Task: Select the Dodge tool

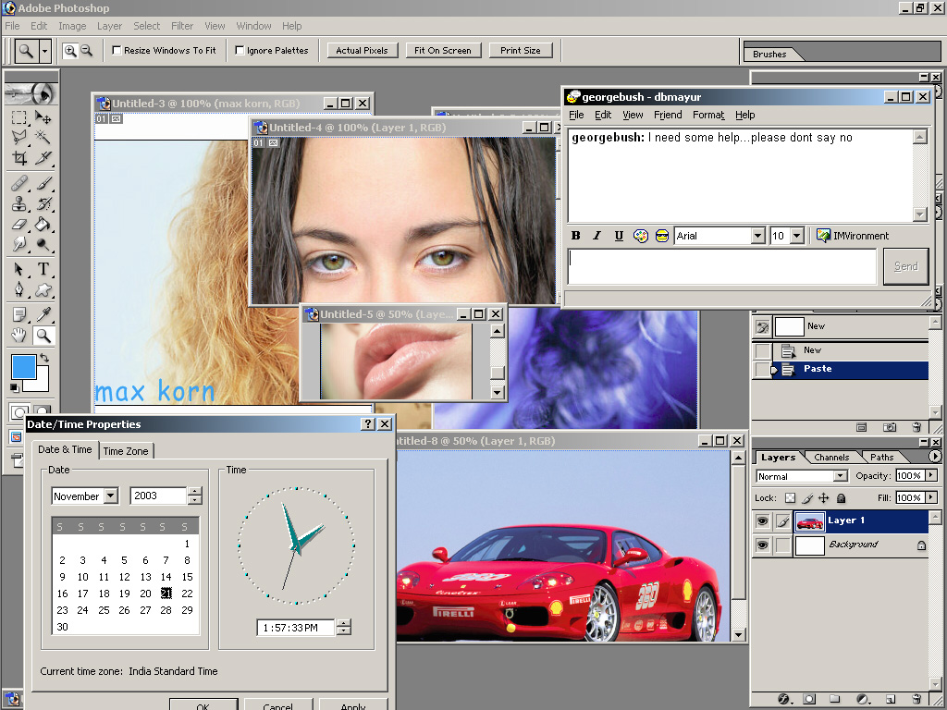Action: click(43, 244)
